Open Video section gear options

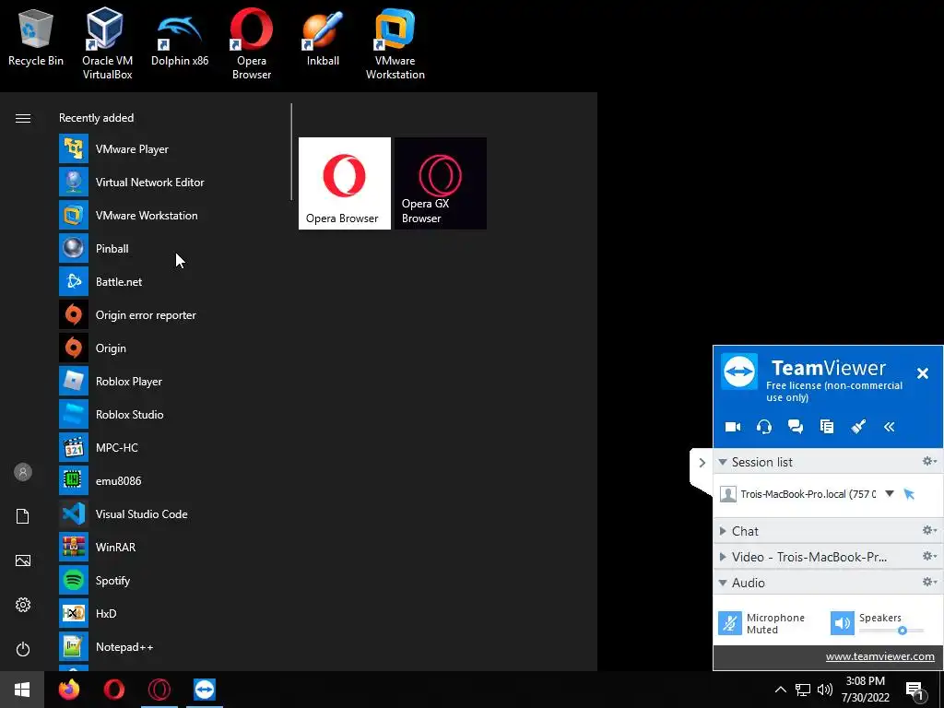point(929,556)
